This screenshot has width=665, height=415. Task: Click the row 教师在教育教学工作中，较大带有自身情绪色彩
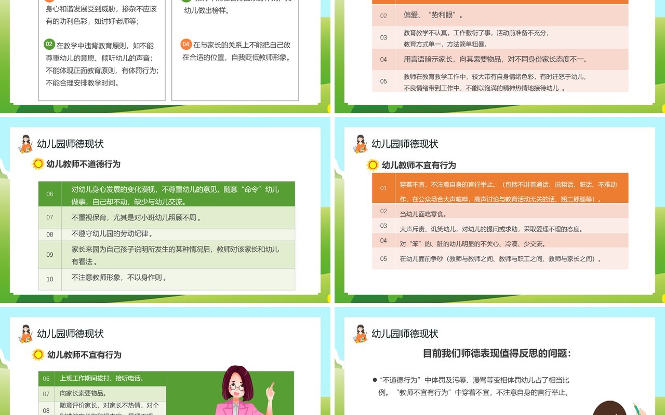point(500,81)
